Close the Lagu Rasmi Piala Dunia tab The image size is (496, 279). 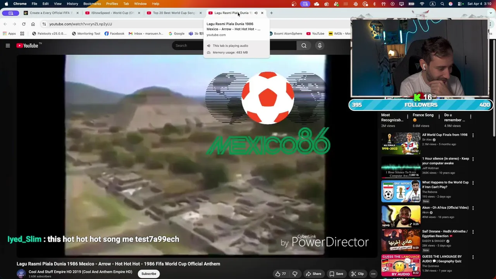coord(262,13)
